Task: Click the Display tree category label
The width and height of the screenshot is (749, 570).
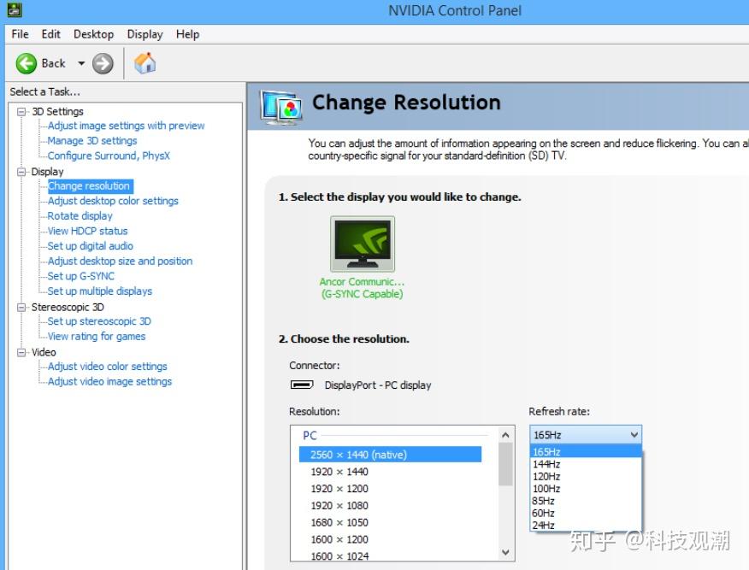Action: pos(47,172)
